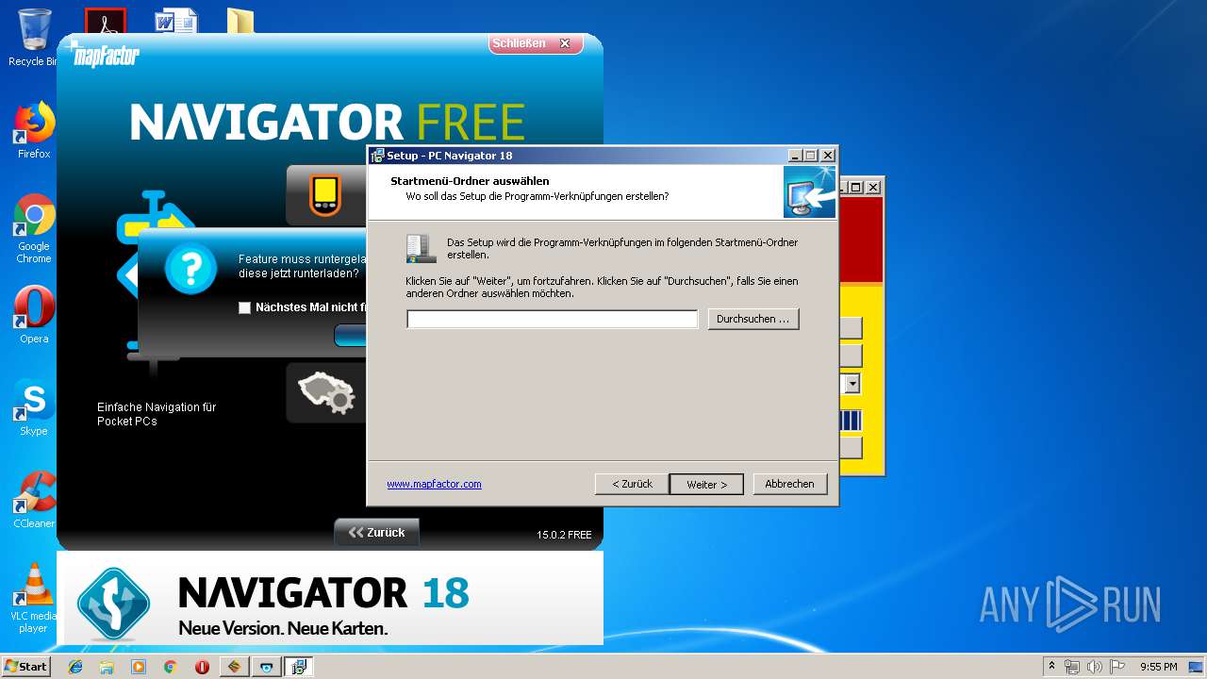Open Windows Explorer from the taskbar
Viewport: 1207px width, 679px height.
coord(107,667)
